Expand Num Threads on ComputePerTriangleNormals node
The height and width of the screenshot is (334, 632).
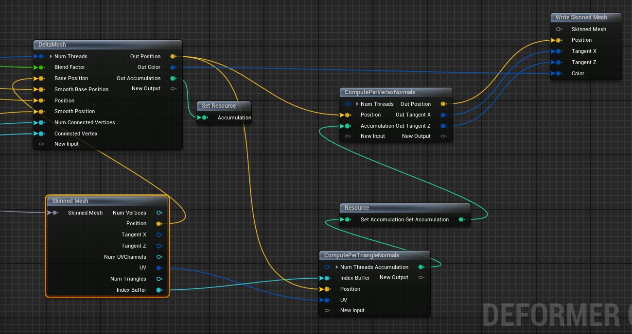click(337, 267)
